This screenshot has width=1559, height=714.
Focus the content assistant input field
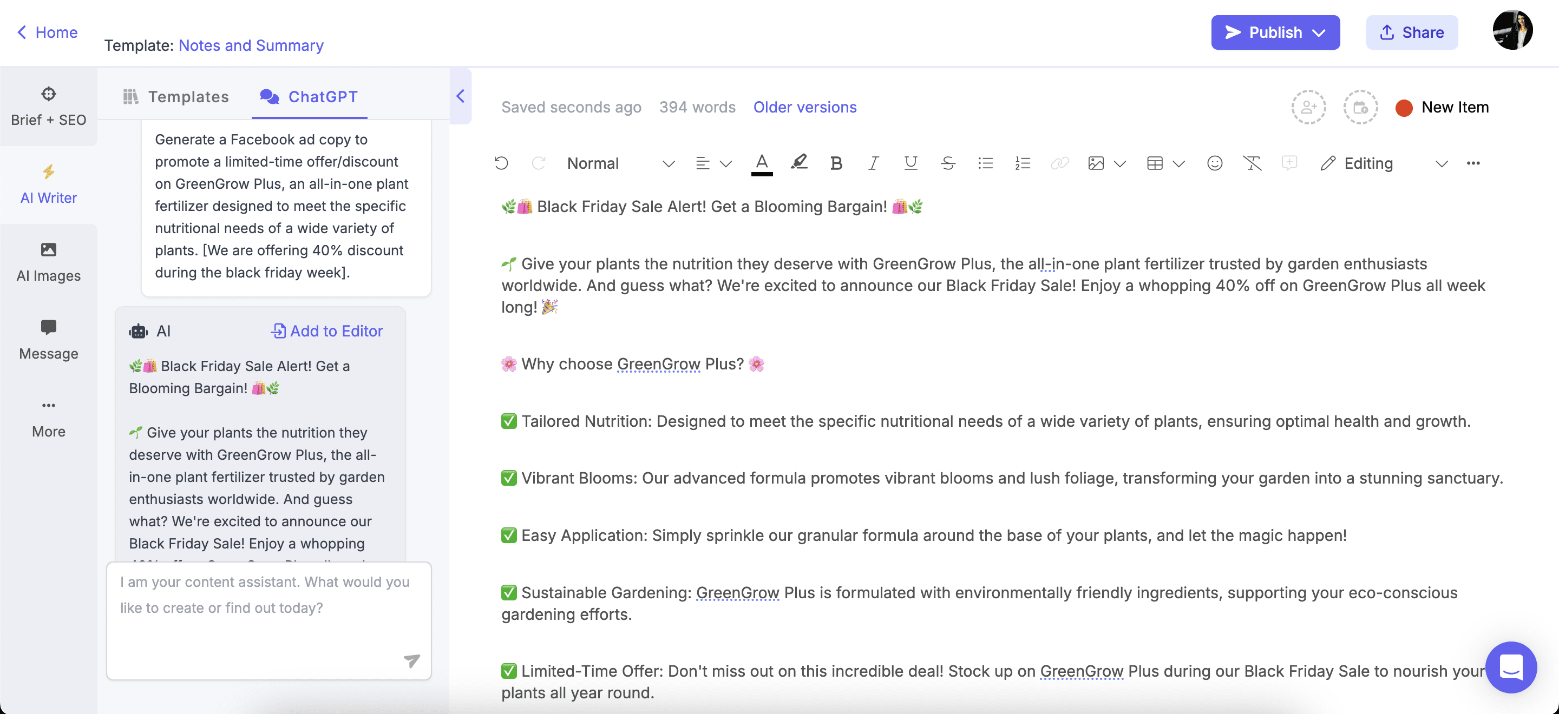click(x=268, y=621)
